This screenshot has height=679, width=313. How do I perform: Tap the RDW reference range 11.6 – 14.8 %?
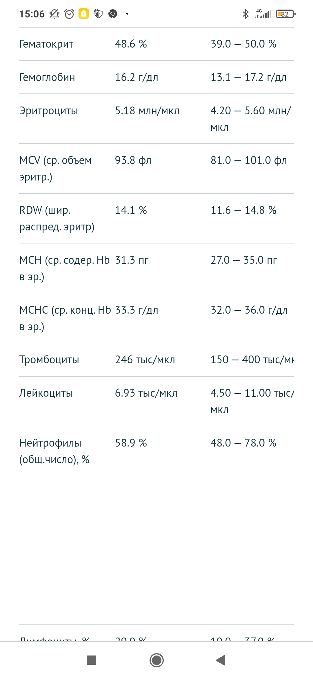pyautogui.click(x=243, y=210)
